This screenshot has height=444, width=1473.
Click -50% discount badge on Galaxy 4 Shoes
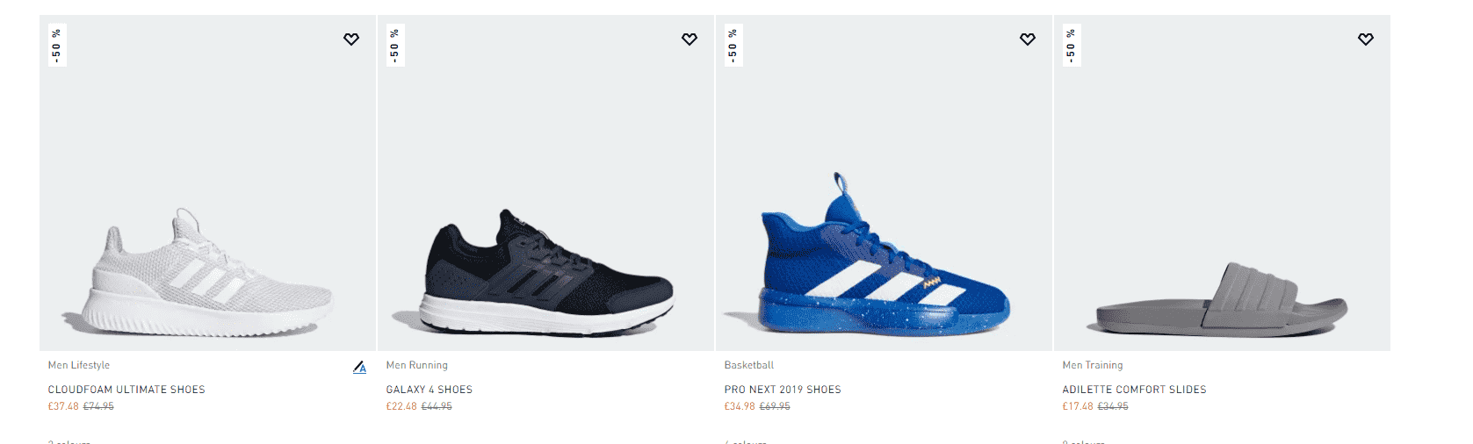pos(395,46)
